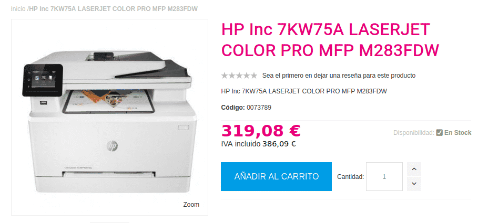
Task: Click the second rating star
Action: (x=232, y=76)
